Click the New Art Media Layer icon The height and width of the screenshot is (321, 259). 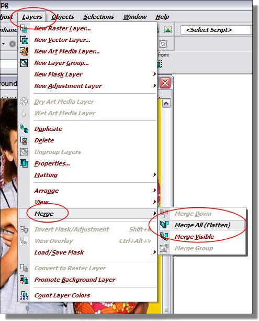(24, 51)
